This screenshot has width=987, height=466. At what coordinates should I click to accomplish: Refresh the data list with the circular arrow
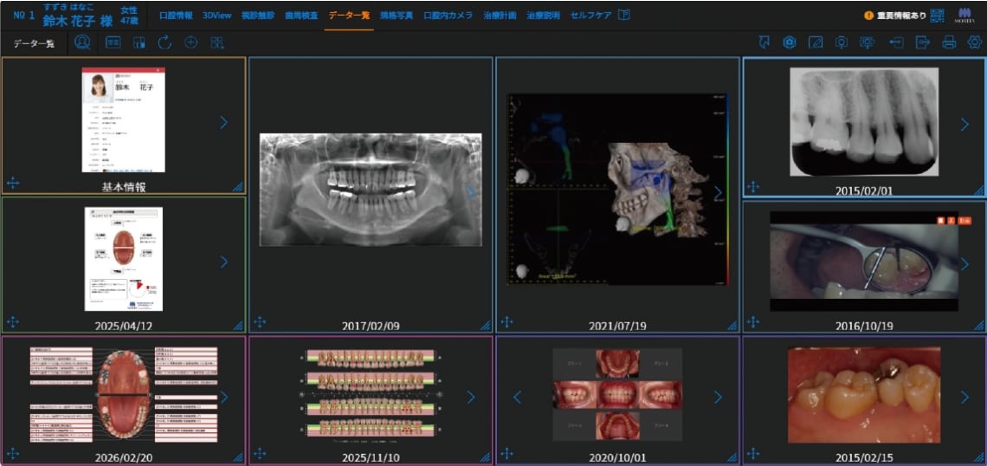[164, 42]
